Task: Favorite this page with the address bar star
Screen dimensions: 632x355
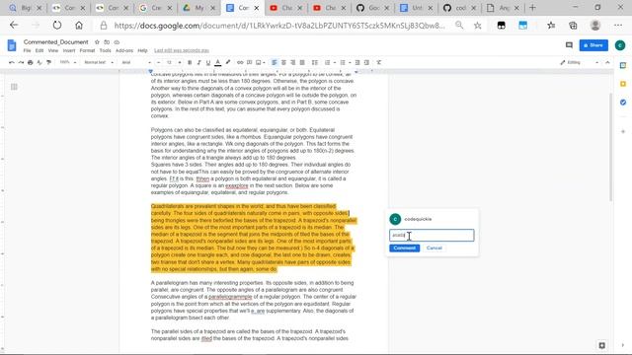Action: (x=478, y=26)
